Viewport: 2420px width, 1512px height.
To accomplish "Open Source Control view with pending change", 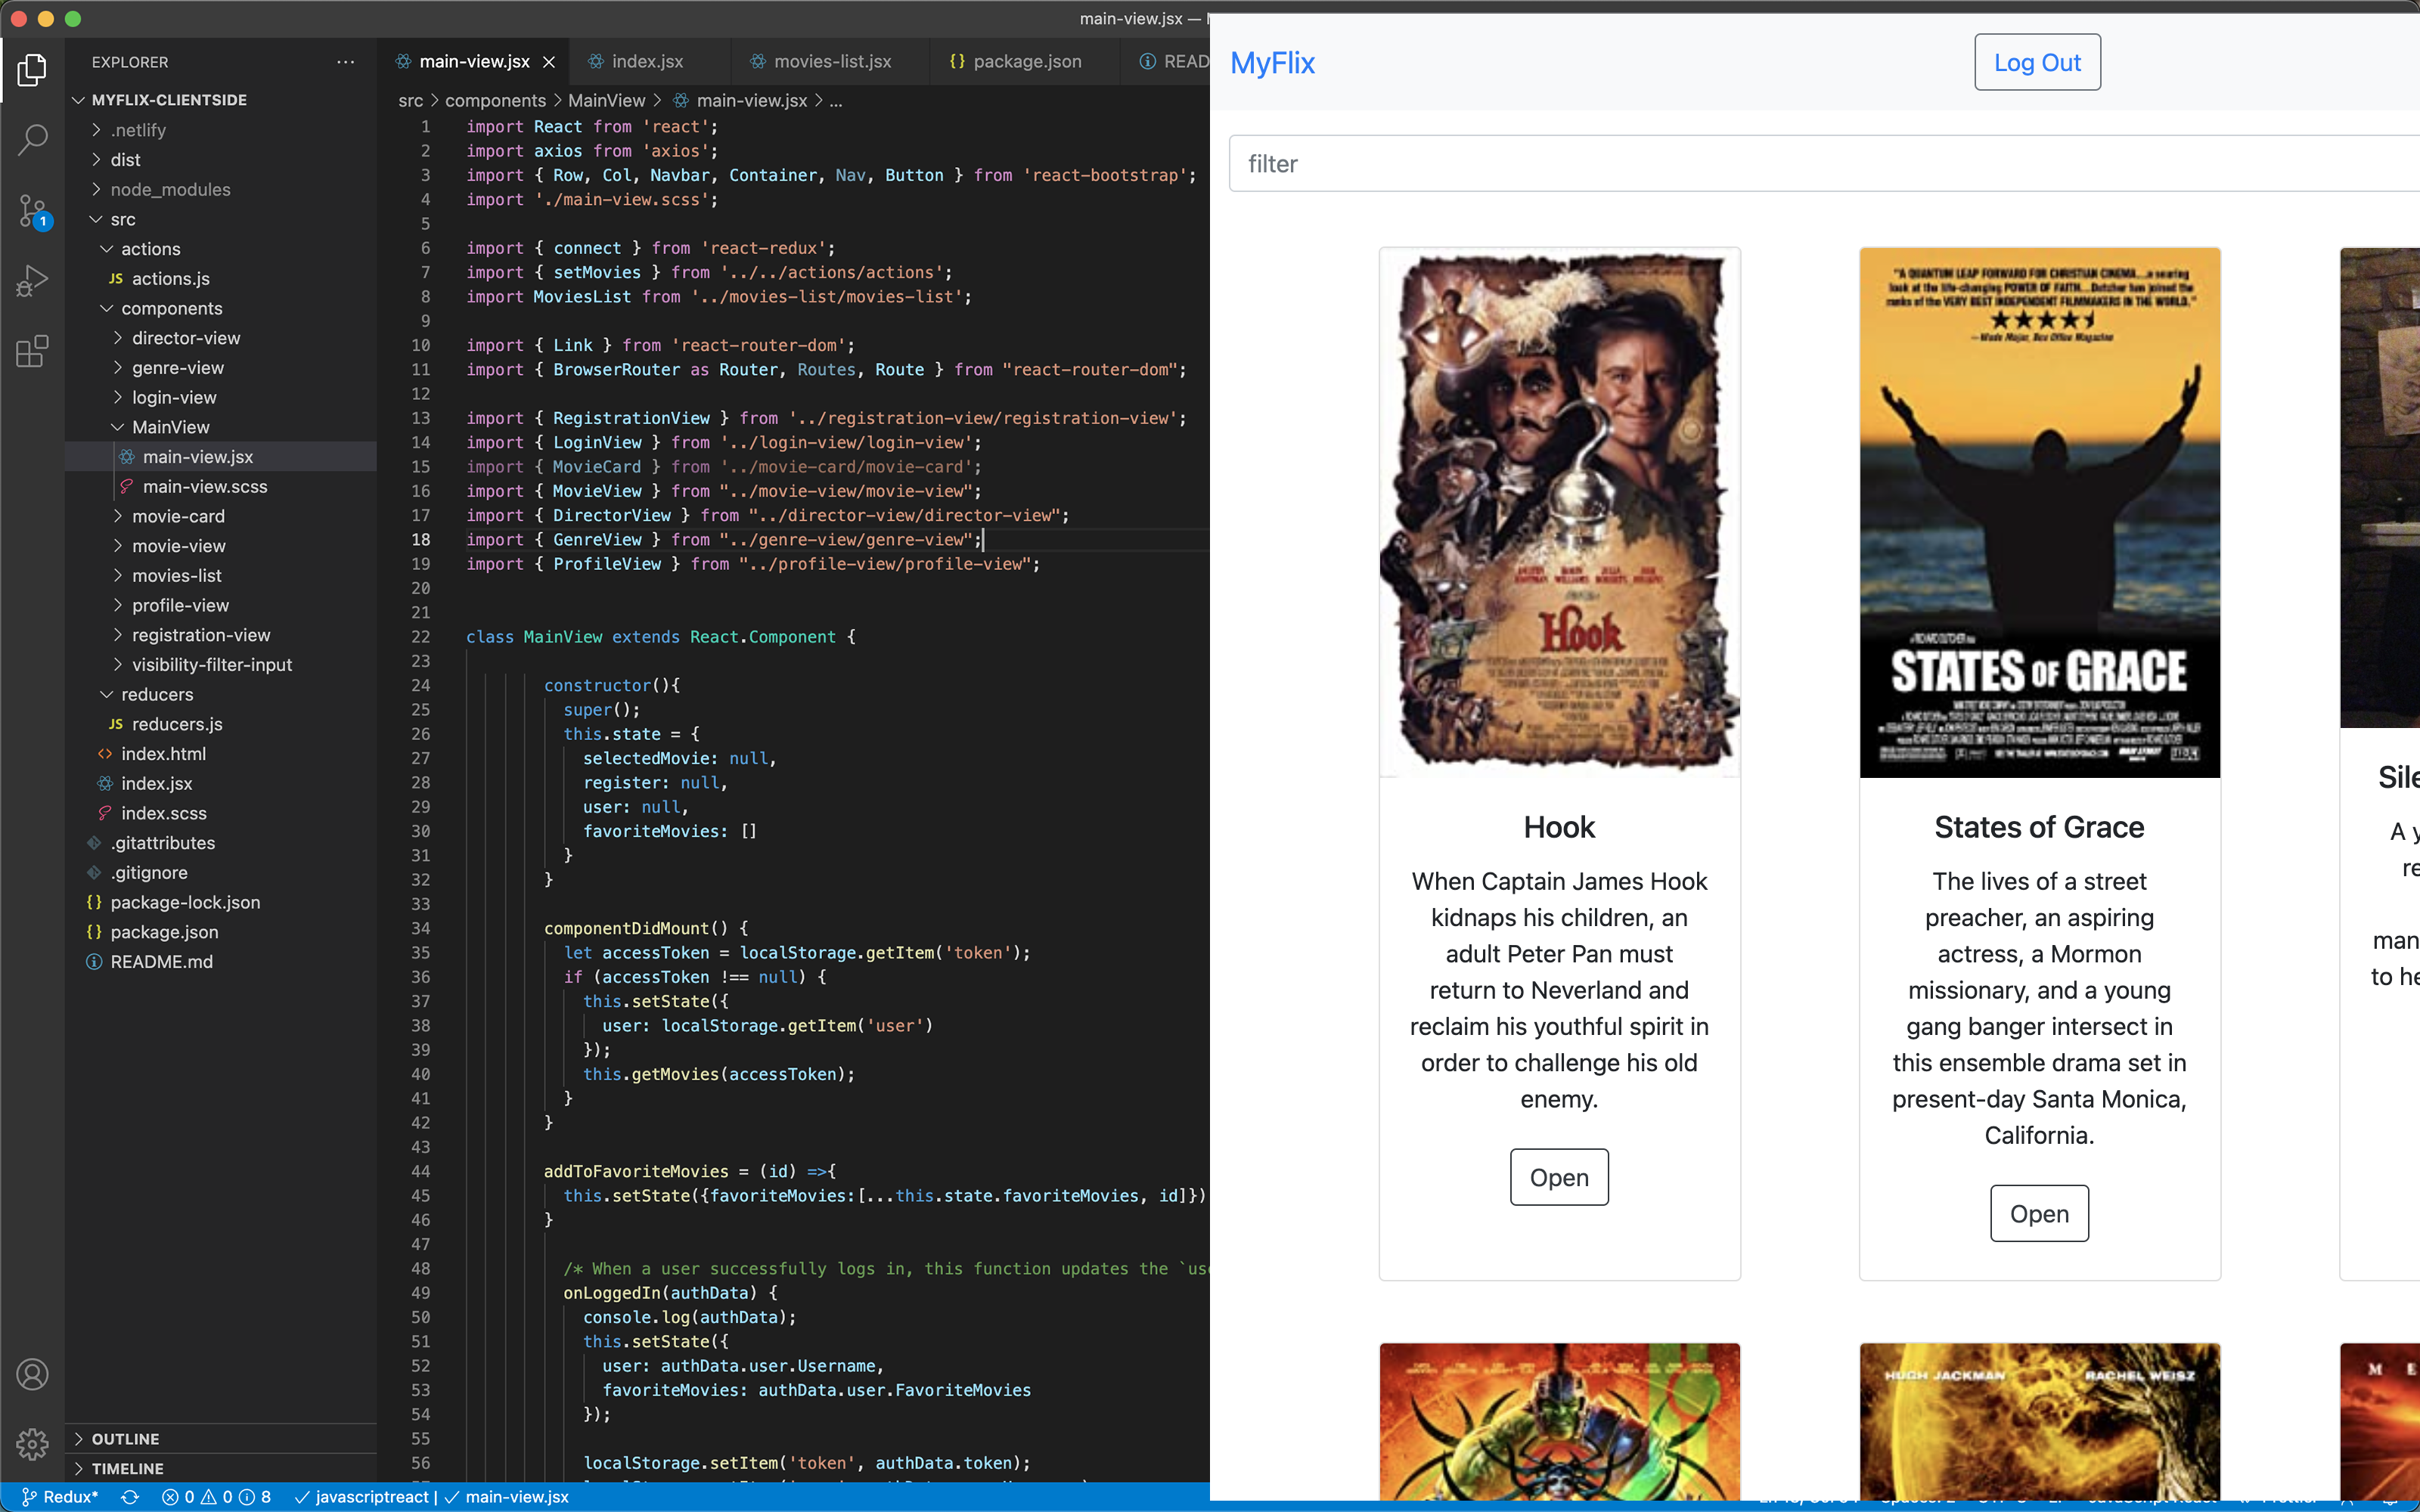I will [32, 211].
